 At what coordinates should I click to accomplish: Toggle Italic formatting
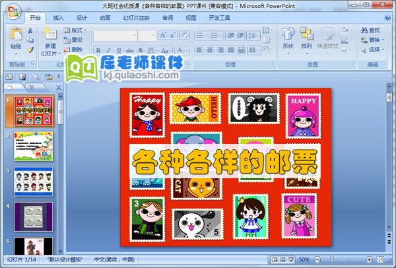(108, 50)
